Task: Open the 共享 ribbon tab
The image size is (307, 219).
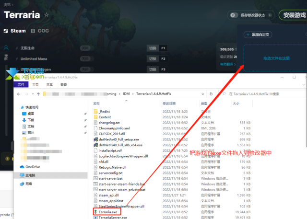Action: pos(49,84)
